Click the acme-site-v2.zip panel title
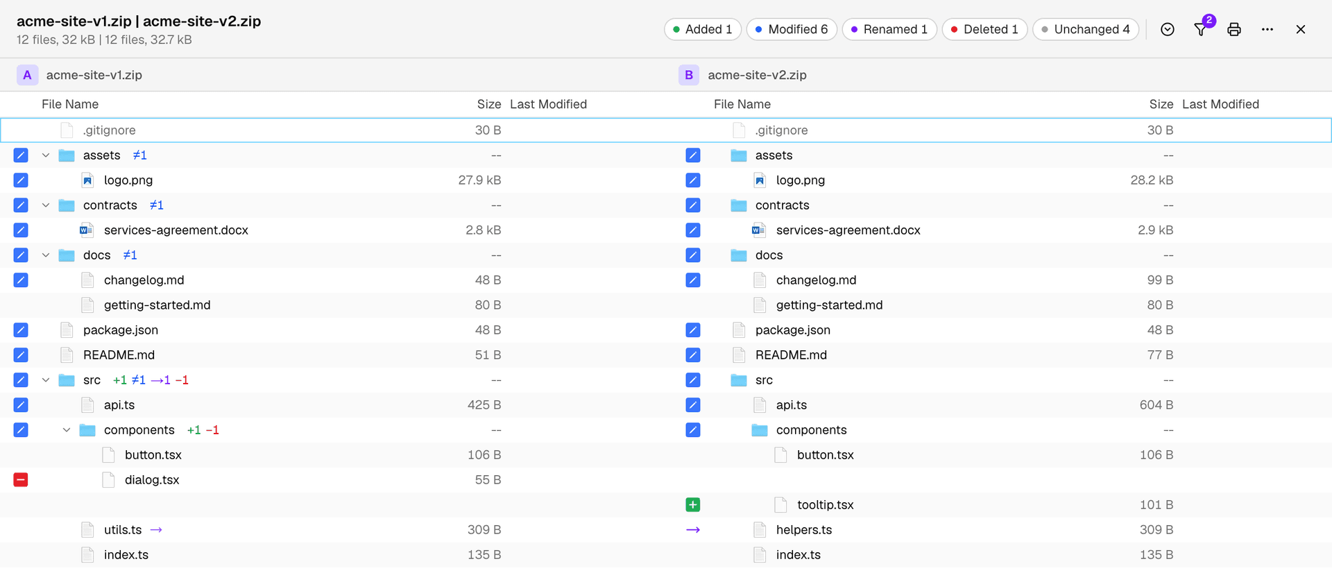 (x=757, y=75)
